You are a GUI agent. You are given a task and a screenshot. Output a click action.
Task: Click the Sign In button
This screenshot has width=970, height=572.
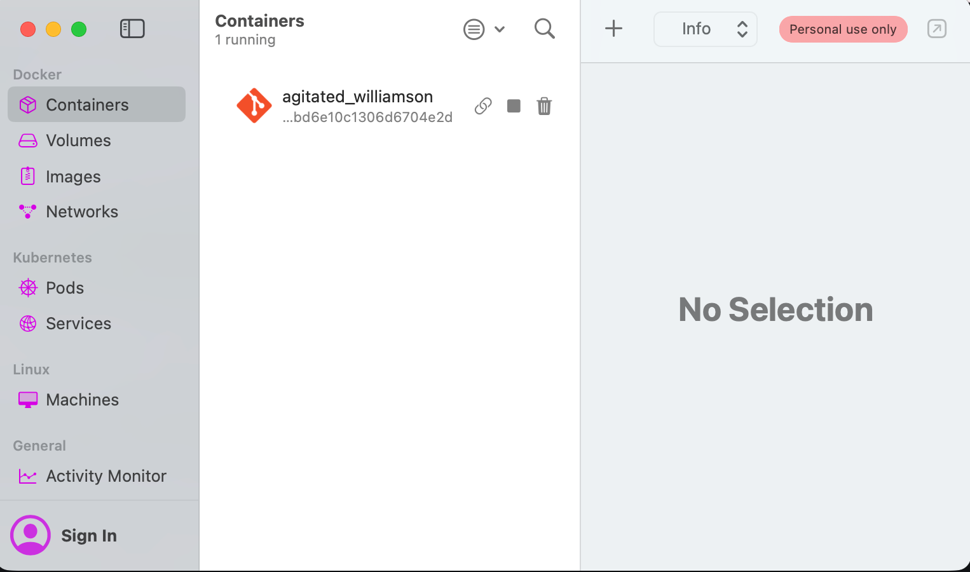pos(89,536)
